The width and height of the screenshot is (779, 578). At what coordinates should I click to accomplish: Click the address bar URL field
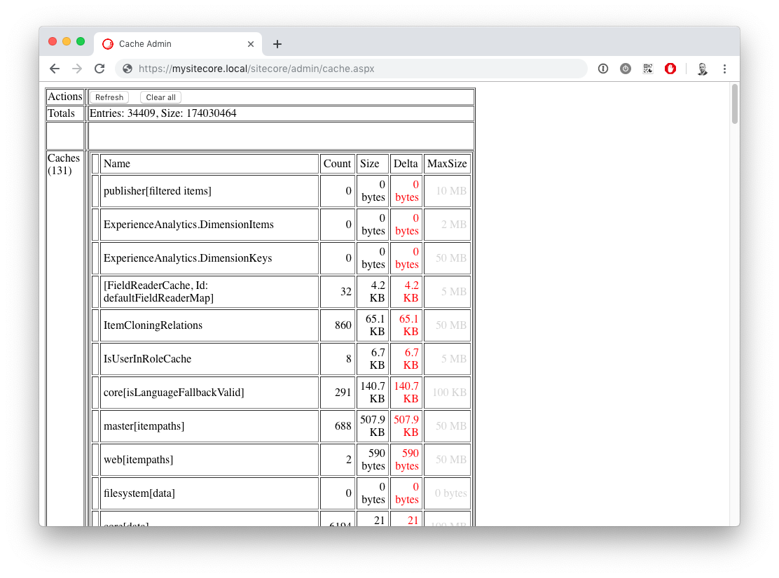[350, 69]
